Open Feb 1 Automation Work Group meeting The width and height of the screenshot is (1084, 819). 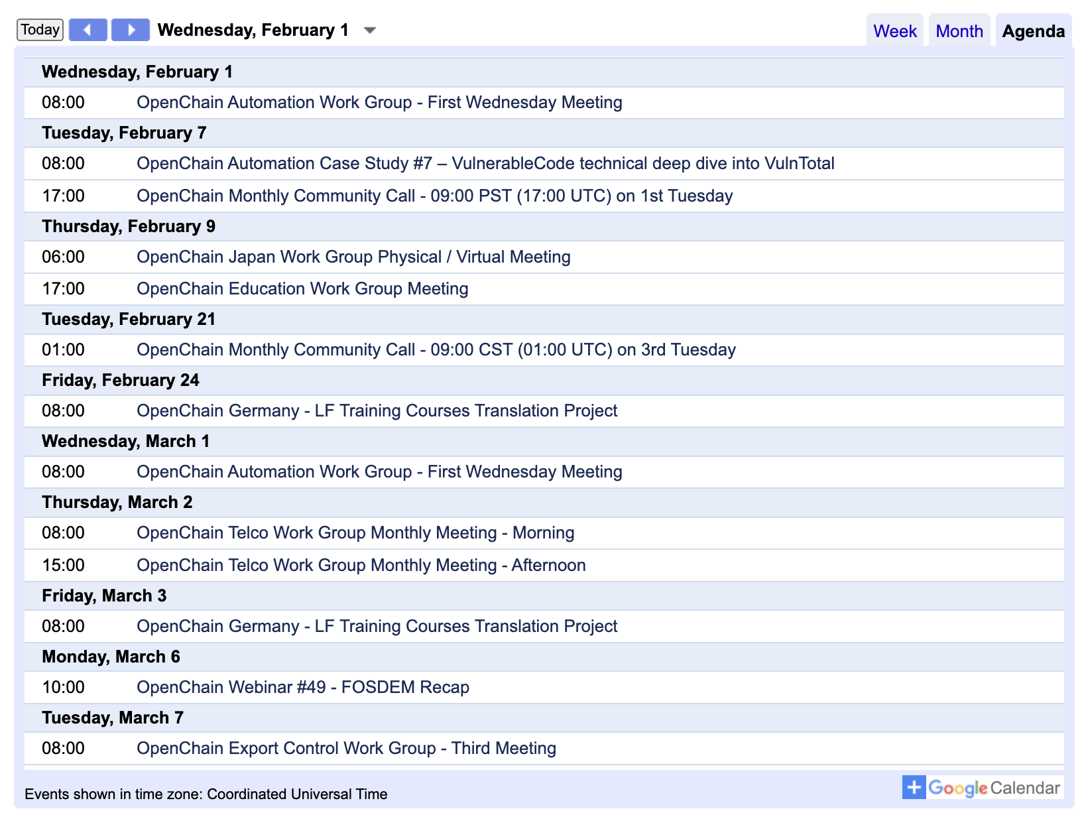(x=379, y=103)
